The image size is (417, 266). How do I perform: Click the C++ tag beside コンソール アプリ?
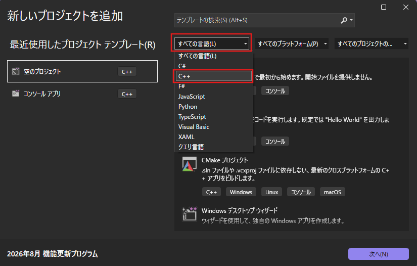pyautogui.click(x=127, y=94)
